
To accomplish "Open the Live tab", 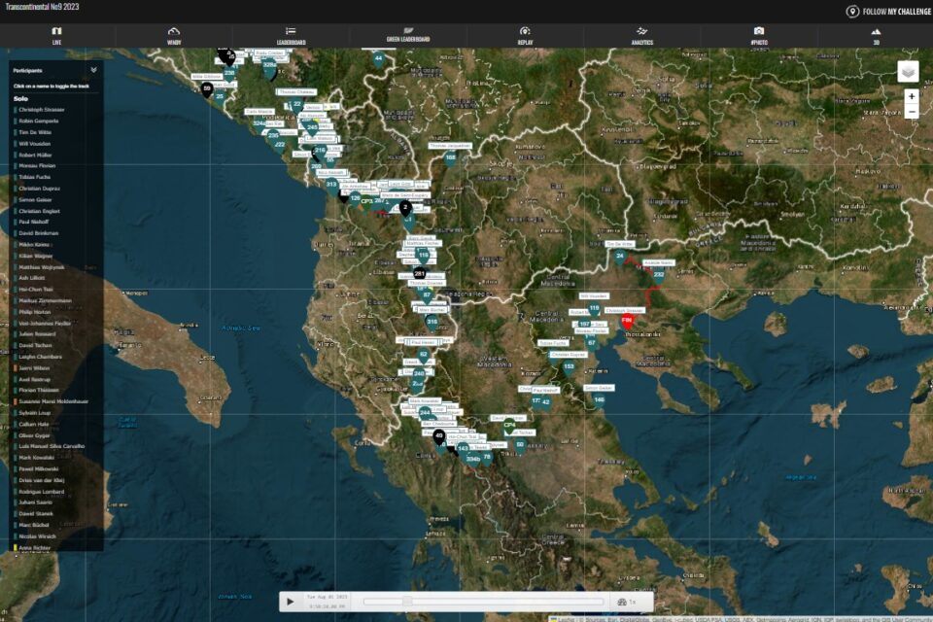I will click(x=56, y=36).
